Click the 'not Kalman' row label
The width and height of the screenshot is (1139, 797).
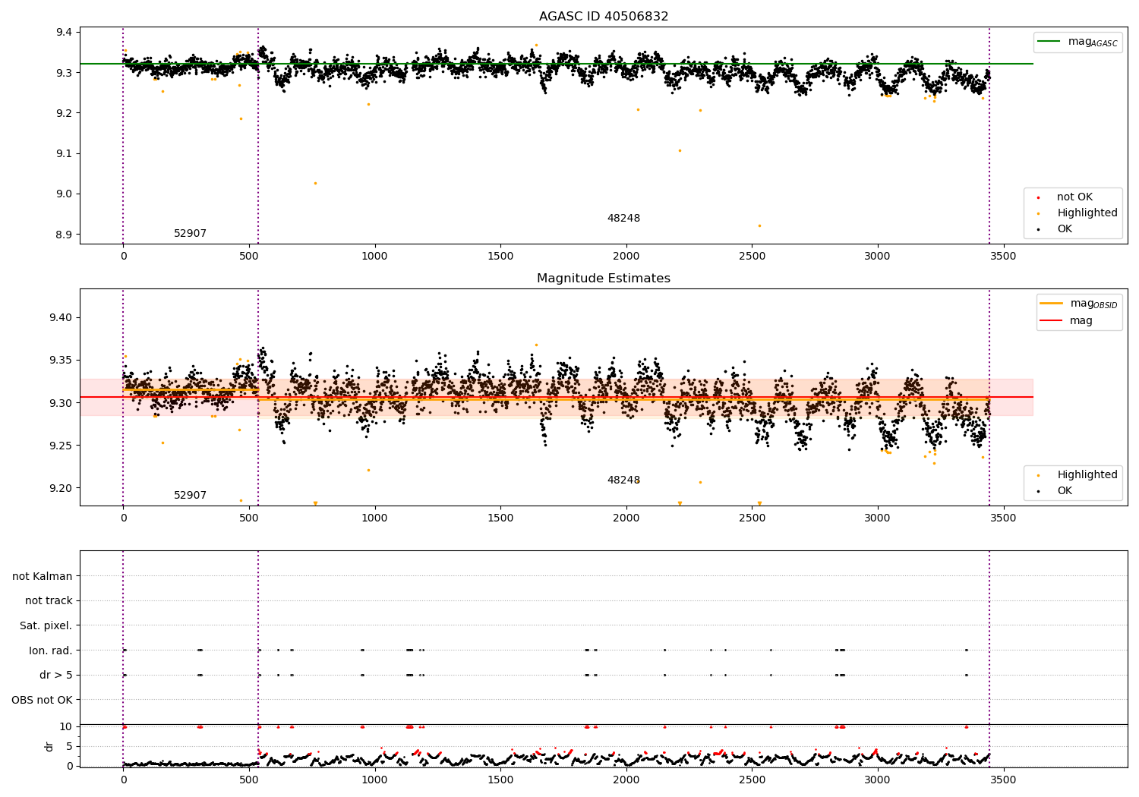click(x=43, y=577)
